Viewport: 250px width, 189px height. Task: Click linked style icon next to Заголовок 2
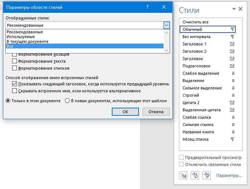tap(232, 51)
